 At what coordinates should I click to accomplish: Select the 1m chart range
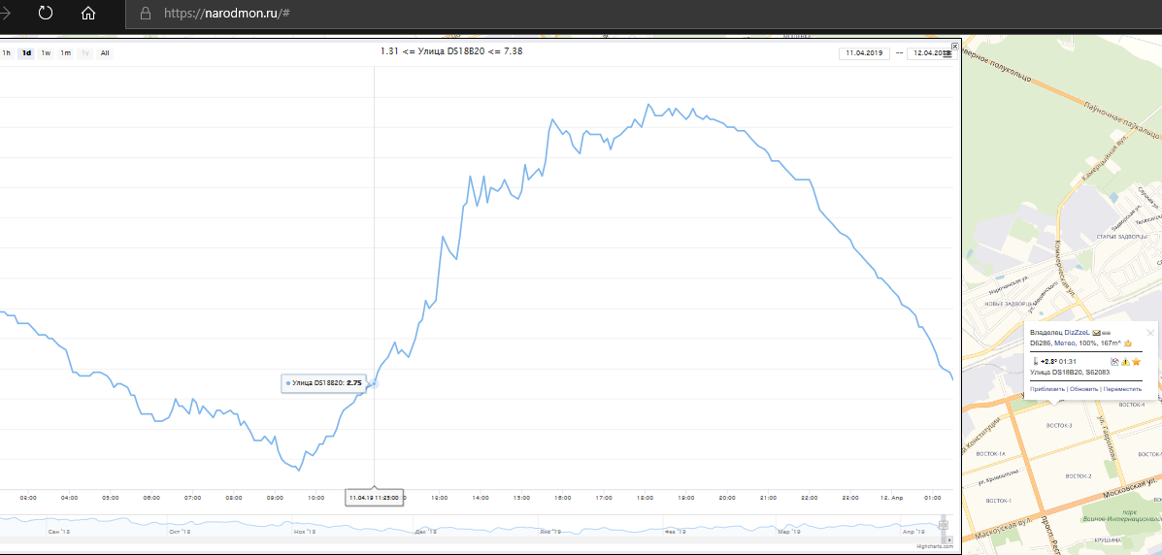[66, 52]
